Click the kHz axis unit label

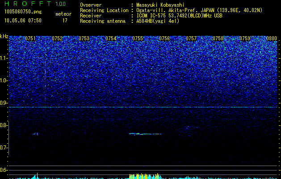pos(4,36)
